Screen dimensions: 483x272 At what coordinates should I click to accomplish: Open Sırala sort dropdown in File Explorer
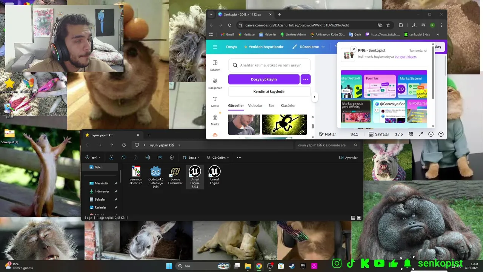[x=191, y=158]
